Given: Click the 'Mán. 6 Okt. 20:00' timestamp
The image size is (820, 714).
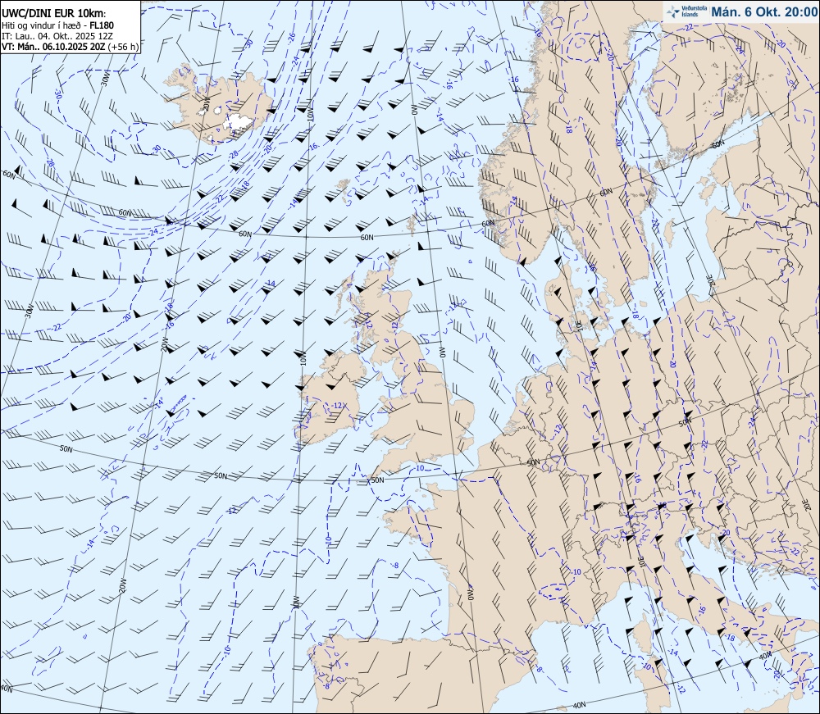Looking at the screenshot, I should point(764,12).
